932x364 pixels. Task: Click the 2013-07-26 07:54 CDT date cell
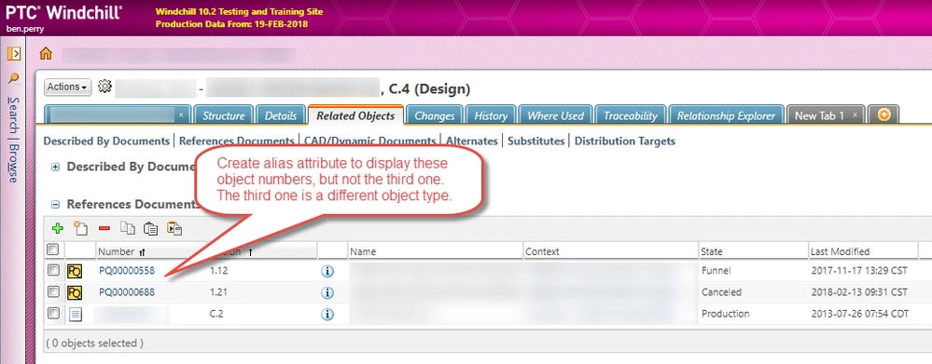[859, 314]
